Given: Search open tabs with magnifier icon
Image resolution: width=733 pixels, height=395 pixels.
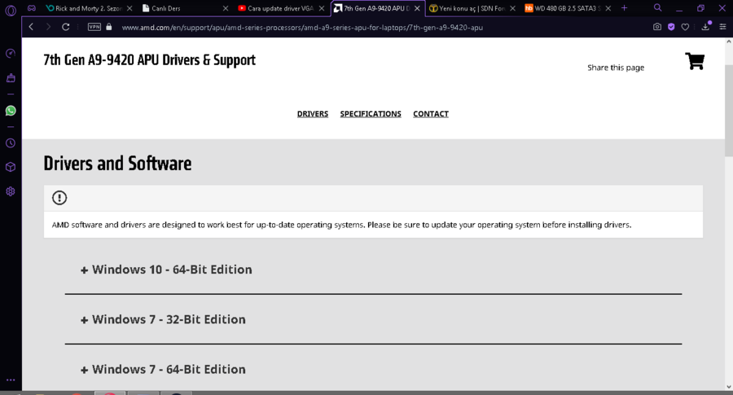Looking at the screenshot, I should coord(658,8).
